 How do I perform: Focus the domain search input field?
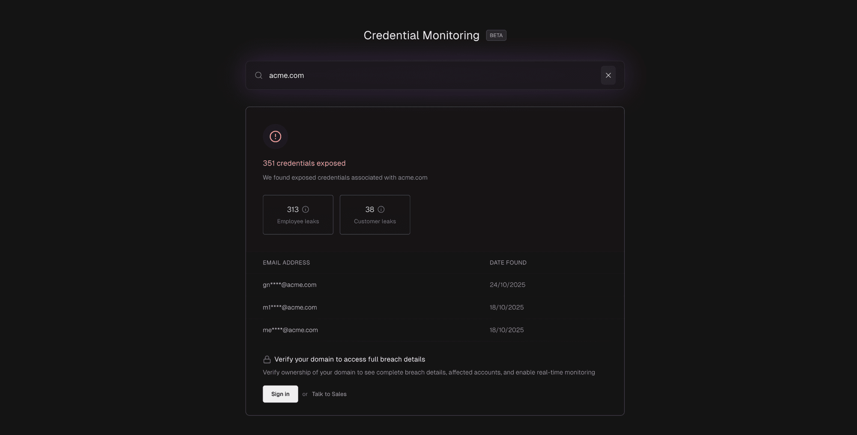pyautogui.click(x=428, y=75)
